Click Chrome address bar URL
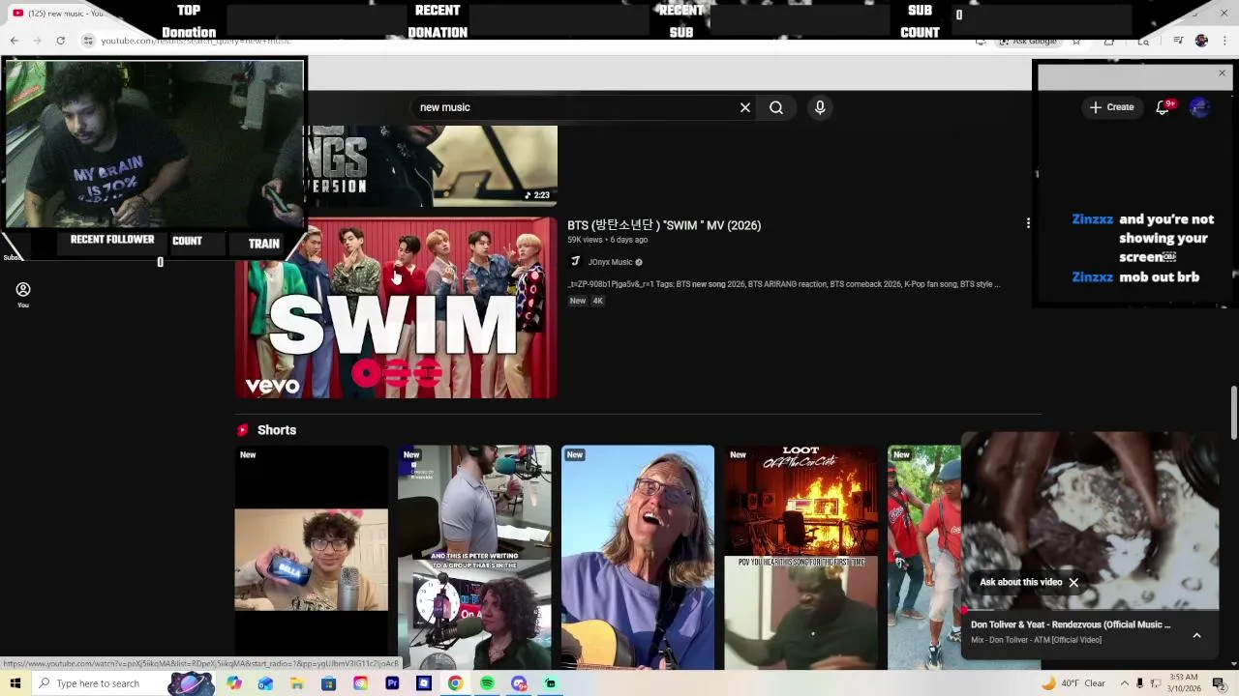Image resolution: width=1239 pixels, height=696 pixels. 195,41
